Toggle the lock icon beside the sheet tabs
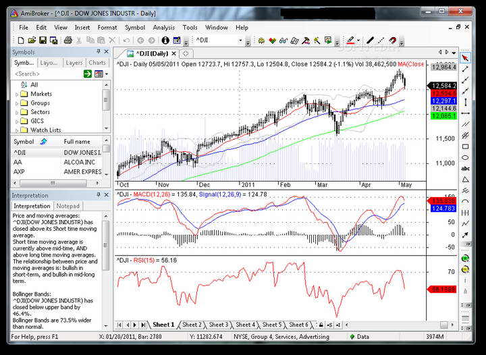This screenshot has width=486, height=355. point(321,325)
